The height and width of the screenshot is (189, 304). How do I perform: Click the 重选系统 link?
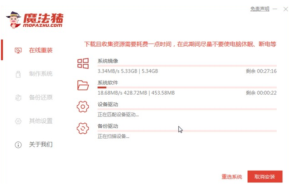coord(232,177)
